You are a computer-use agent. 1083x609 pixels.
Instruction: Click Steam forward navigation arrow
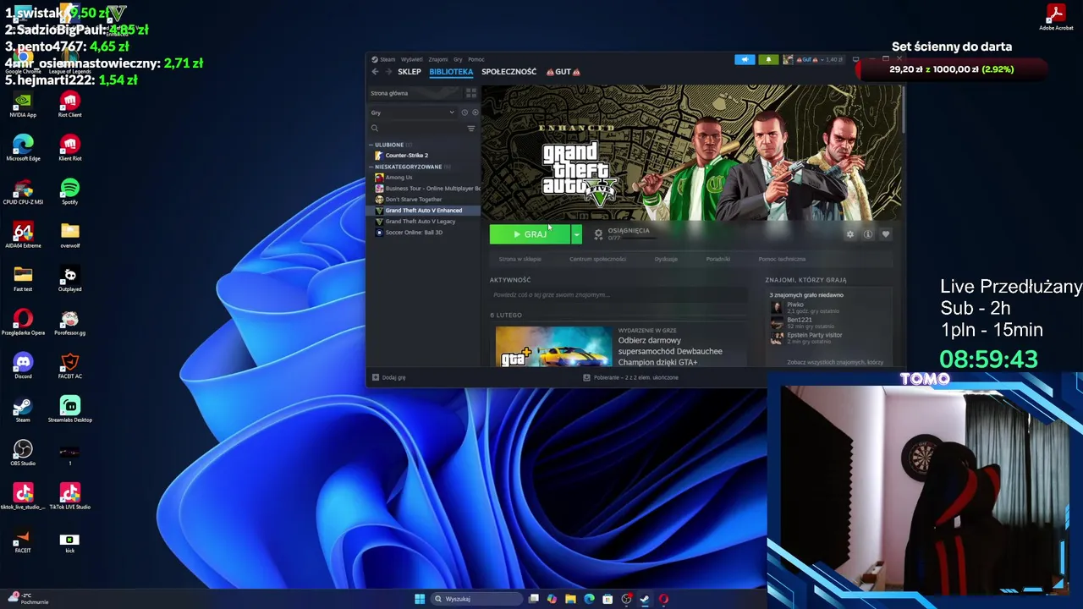tap(388, 72)
